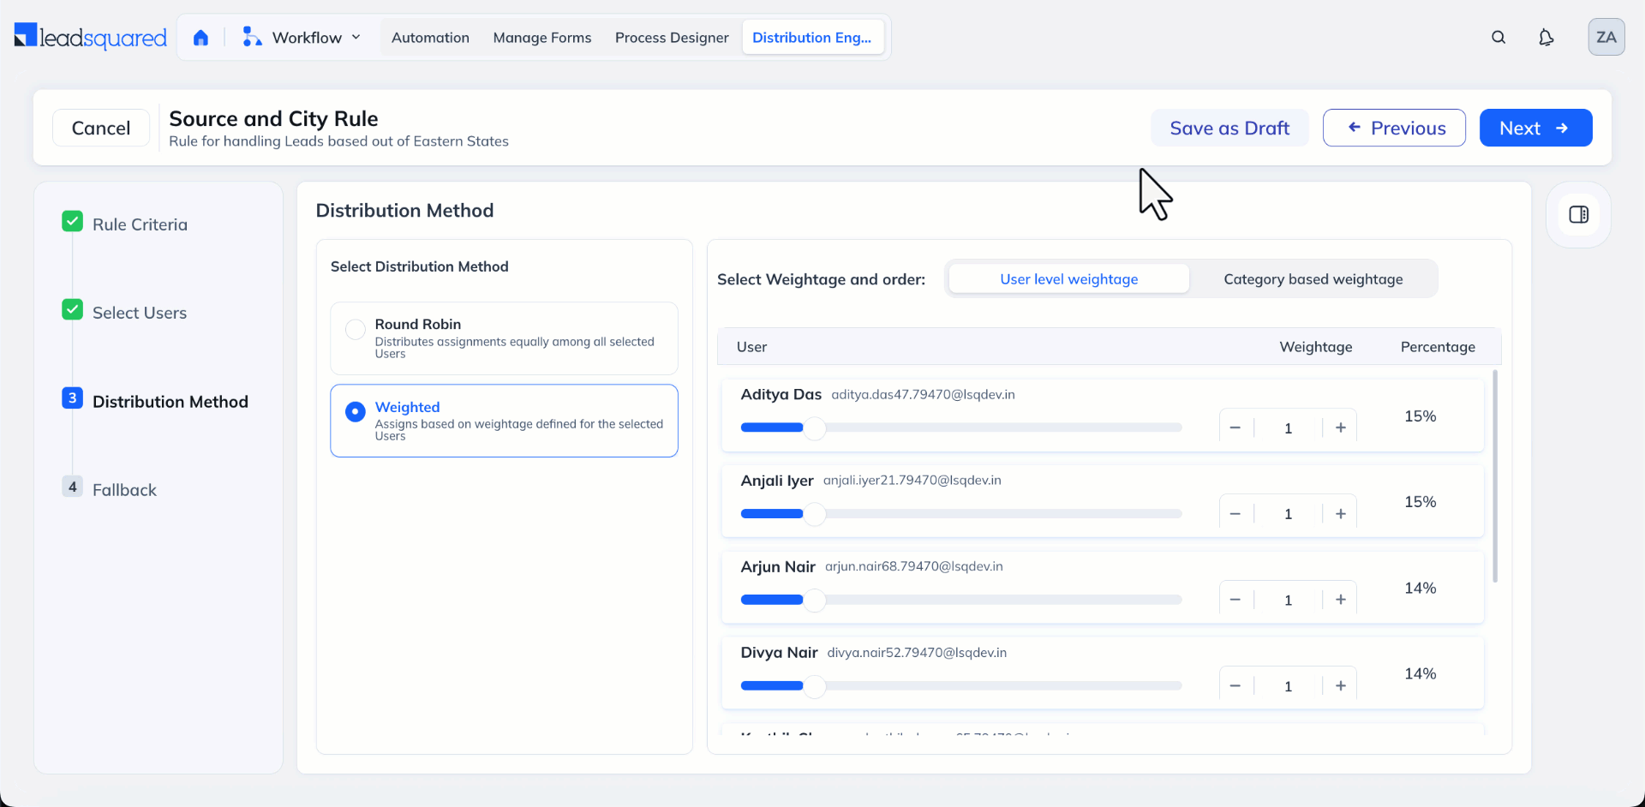Screen dimensions: 1645x807
Task: Click the user list vertical scrollbar
Action: point(1495,476)
